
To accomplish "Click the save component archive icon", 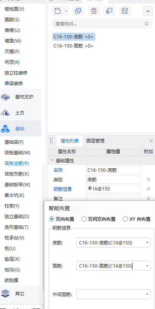I will [125, 11].
